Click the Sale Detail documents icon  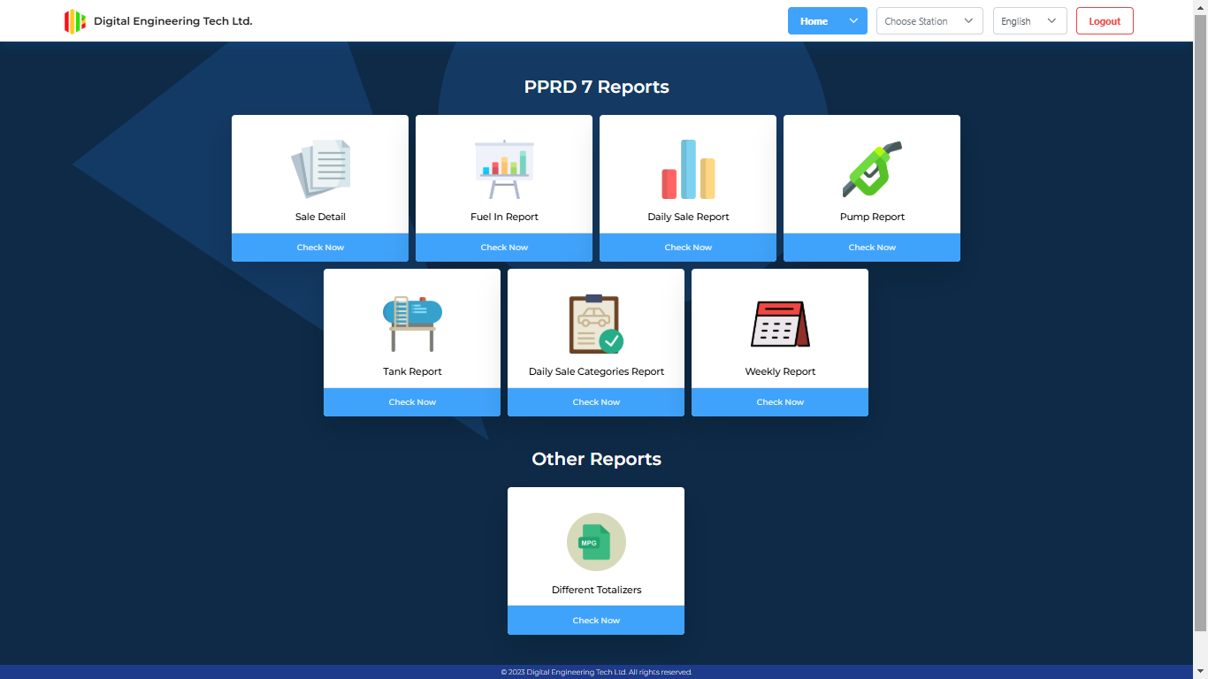coord(320,169)
